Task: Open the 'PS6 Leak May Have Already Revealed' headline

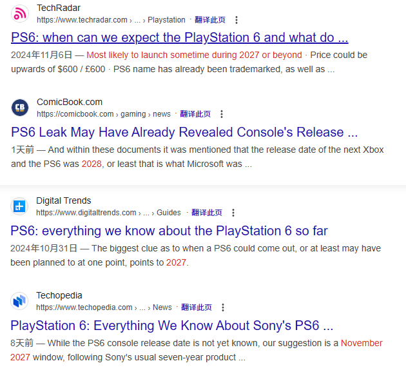Action: click(x=184, y=132)
